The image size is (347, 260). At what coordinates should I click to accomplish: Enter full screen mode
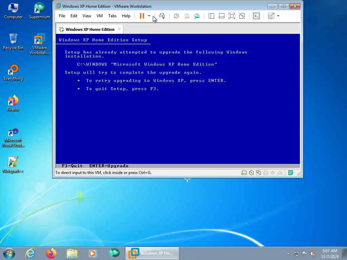coord(232,16)
